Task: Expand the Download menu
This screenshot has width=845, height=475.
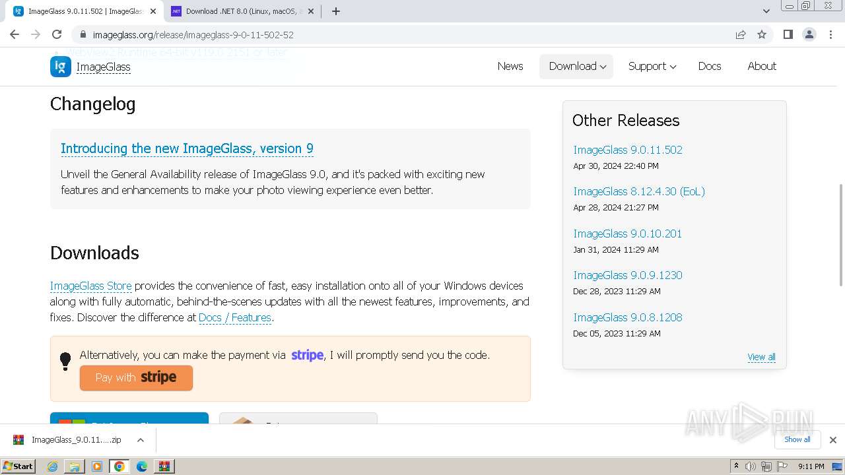Action: 576,66
